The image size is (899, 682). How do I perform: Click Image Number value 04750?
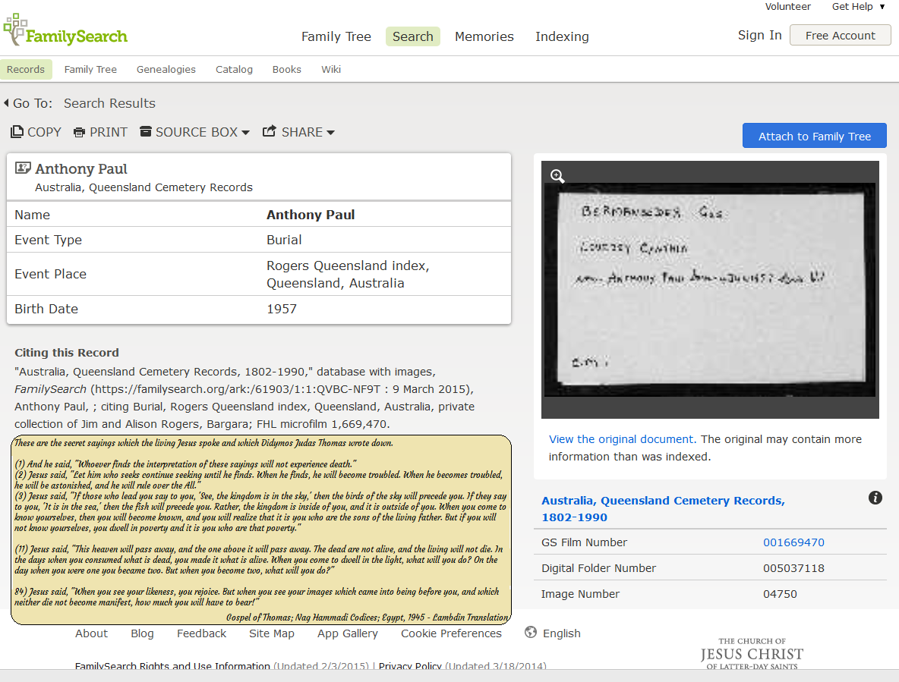pos(780,594)
